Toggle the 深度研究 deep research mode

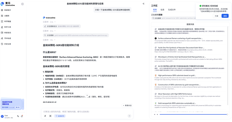coord(60,116)
